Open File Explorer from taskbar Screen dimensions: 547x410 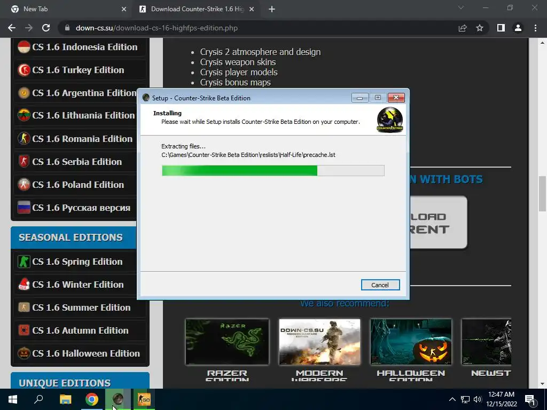(65, 399)
